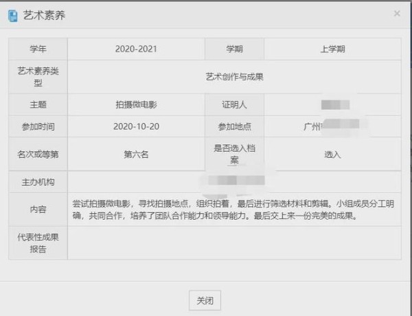Screen dimensions: 412x316
Task: Select the 第六名 ranking value
Action: click(136, 155)
